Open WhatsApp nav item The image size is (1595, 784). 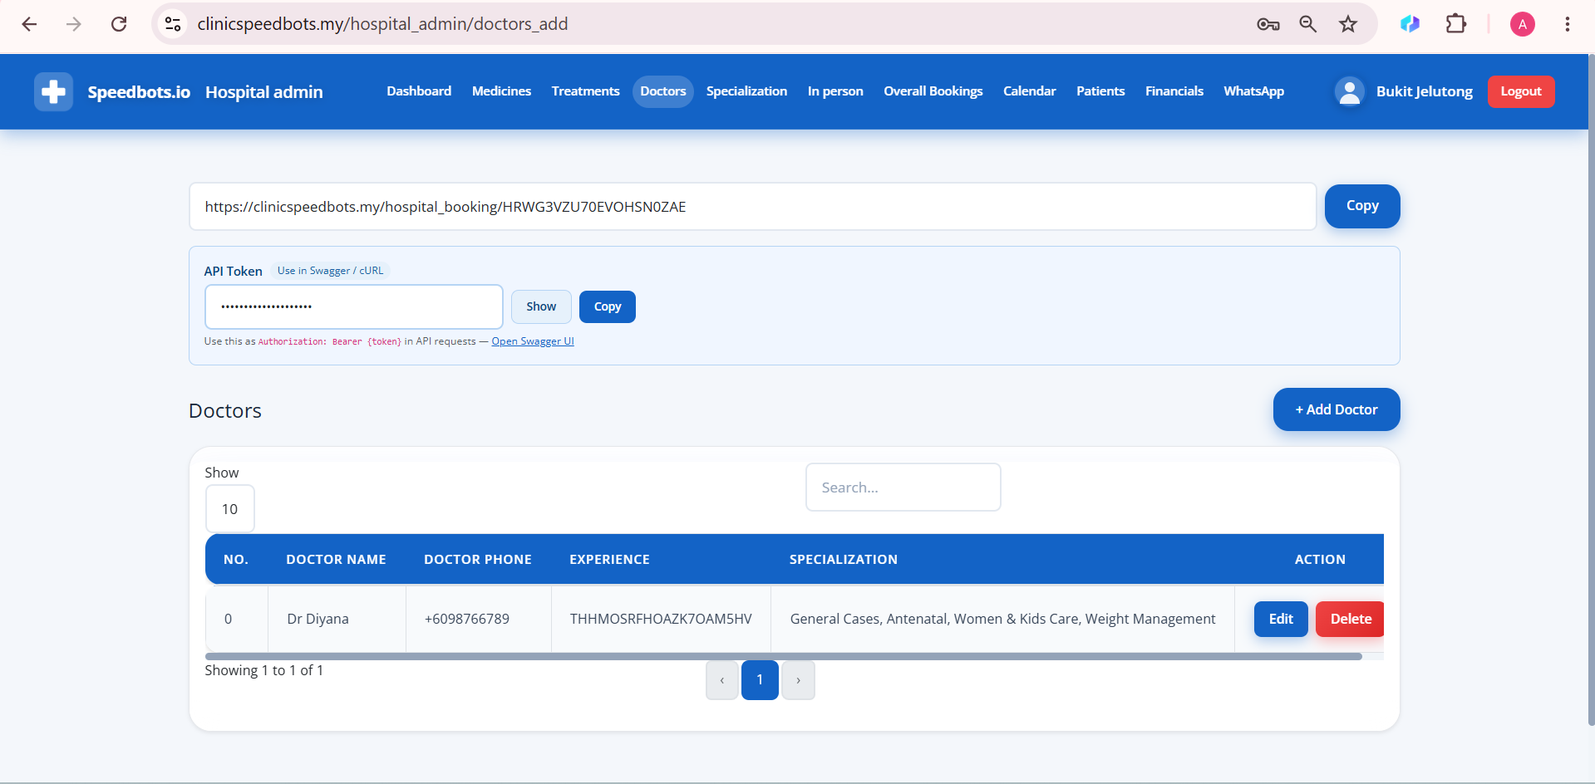tap(1253, 91)
